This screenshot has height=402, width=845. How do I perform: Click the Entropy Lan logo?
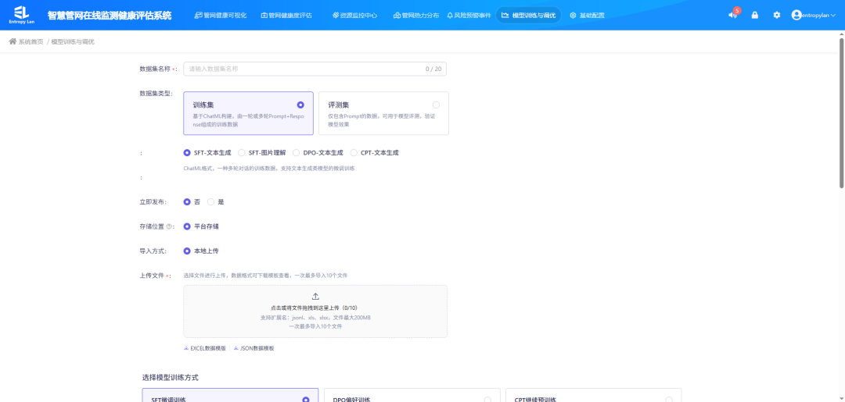point(22,15)
